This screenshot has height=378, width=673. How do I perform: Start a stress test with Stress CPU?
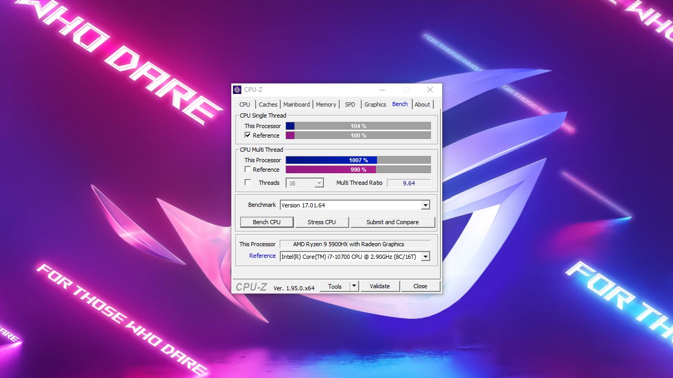point(322,222)
